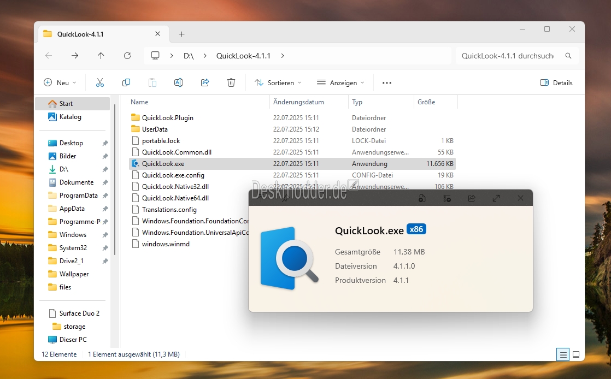This screenshot has width=611, height=379.
Task: Switch to large thumbnails view in the status bar
Action: (x=576, y=354)
